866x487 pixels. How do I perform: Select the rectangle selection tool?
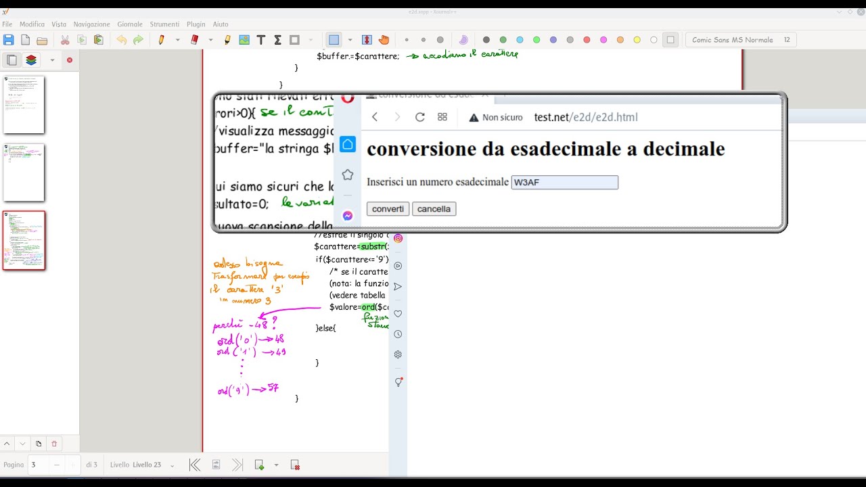[334, 40]
